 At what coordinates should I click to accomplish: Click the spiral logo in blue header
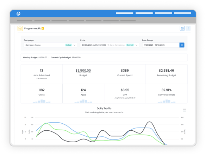[x=18, y=14]
